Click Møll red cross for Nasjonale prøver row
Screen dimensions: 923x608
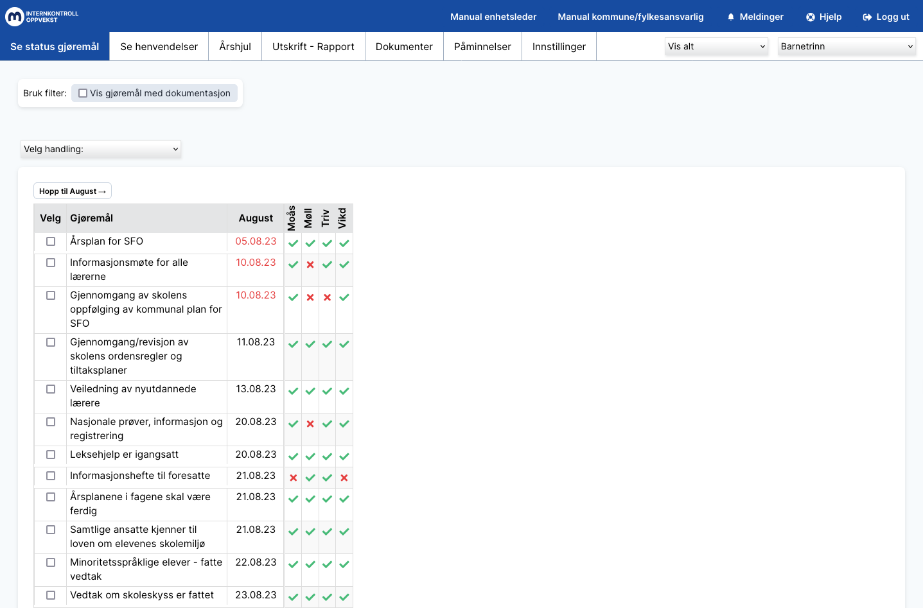(x=310, y=424)
